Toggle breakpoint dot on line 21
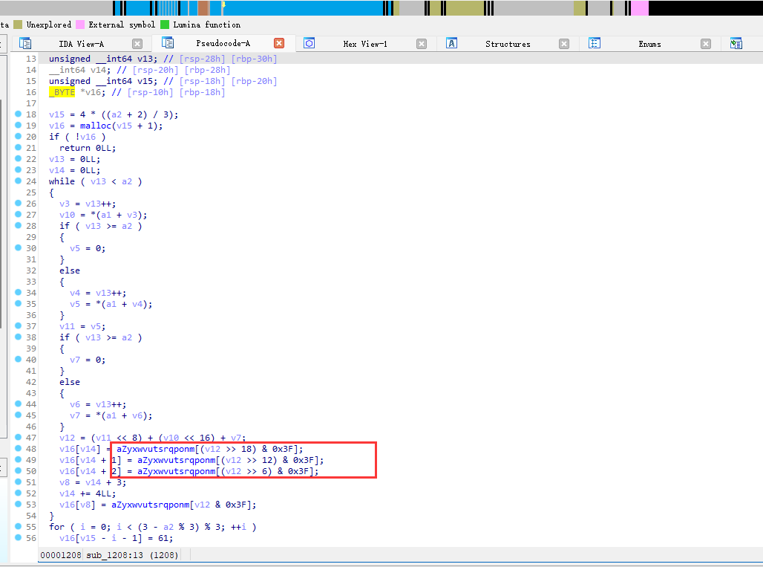The width and height of the screenshot is (763, 567). pos(18,148)
